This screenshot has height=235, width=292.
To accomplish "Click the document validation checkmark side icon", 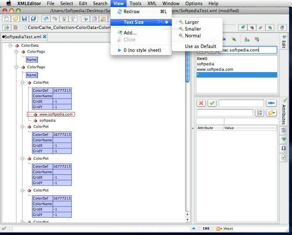I will 284,157.
